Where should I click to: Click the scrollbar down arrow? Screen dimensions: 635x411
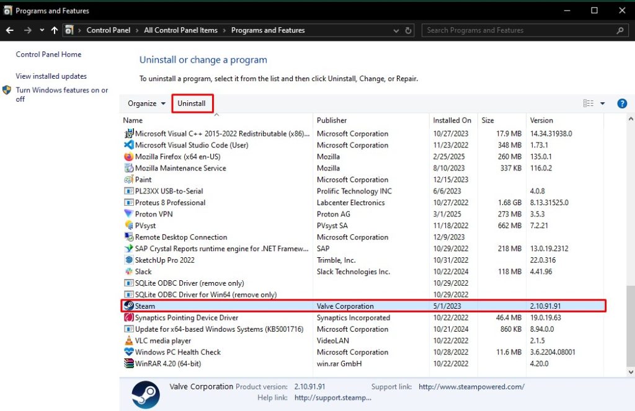pyautogui.click(x=631, y=372)
